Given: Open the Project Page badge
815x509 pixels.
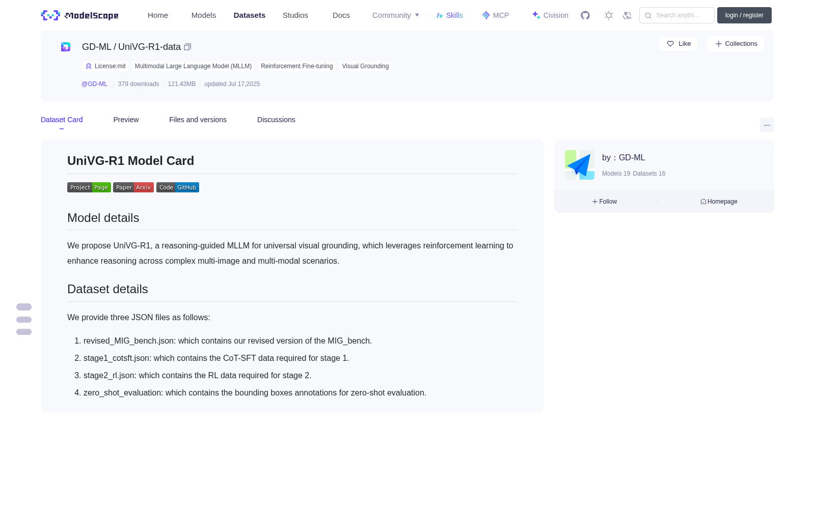Looking at the screenshot, I should point(89,187).
